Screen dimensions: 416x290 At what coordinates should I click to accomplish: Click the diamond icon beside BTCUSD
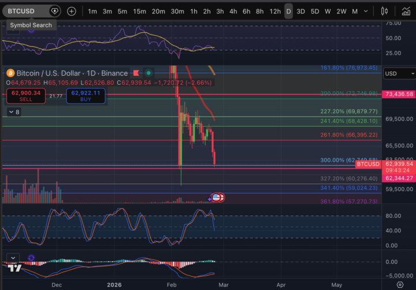55,11
